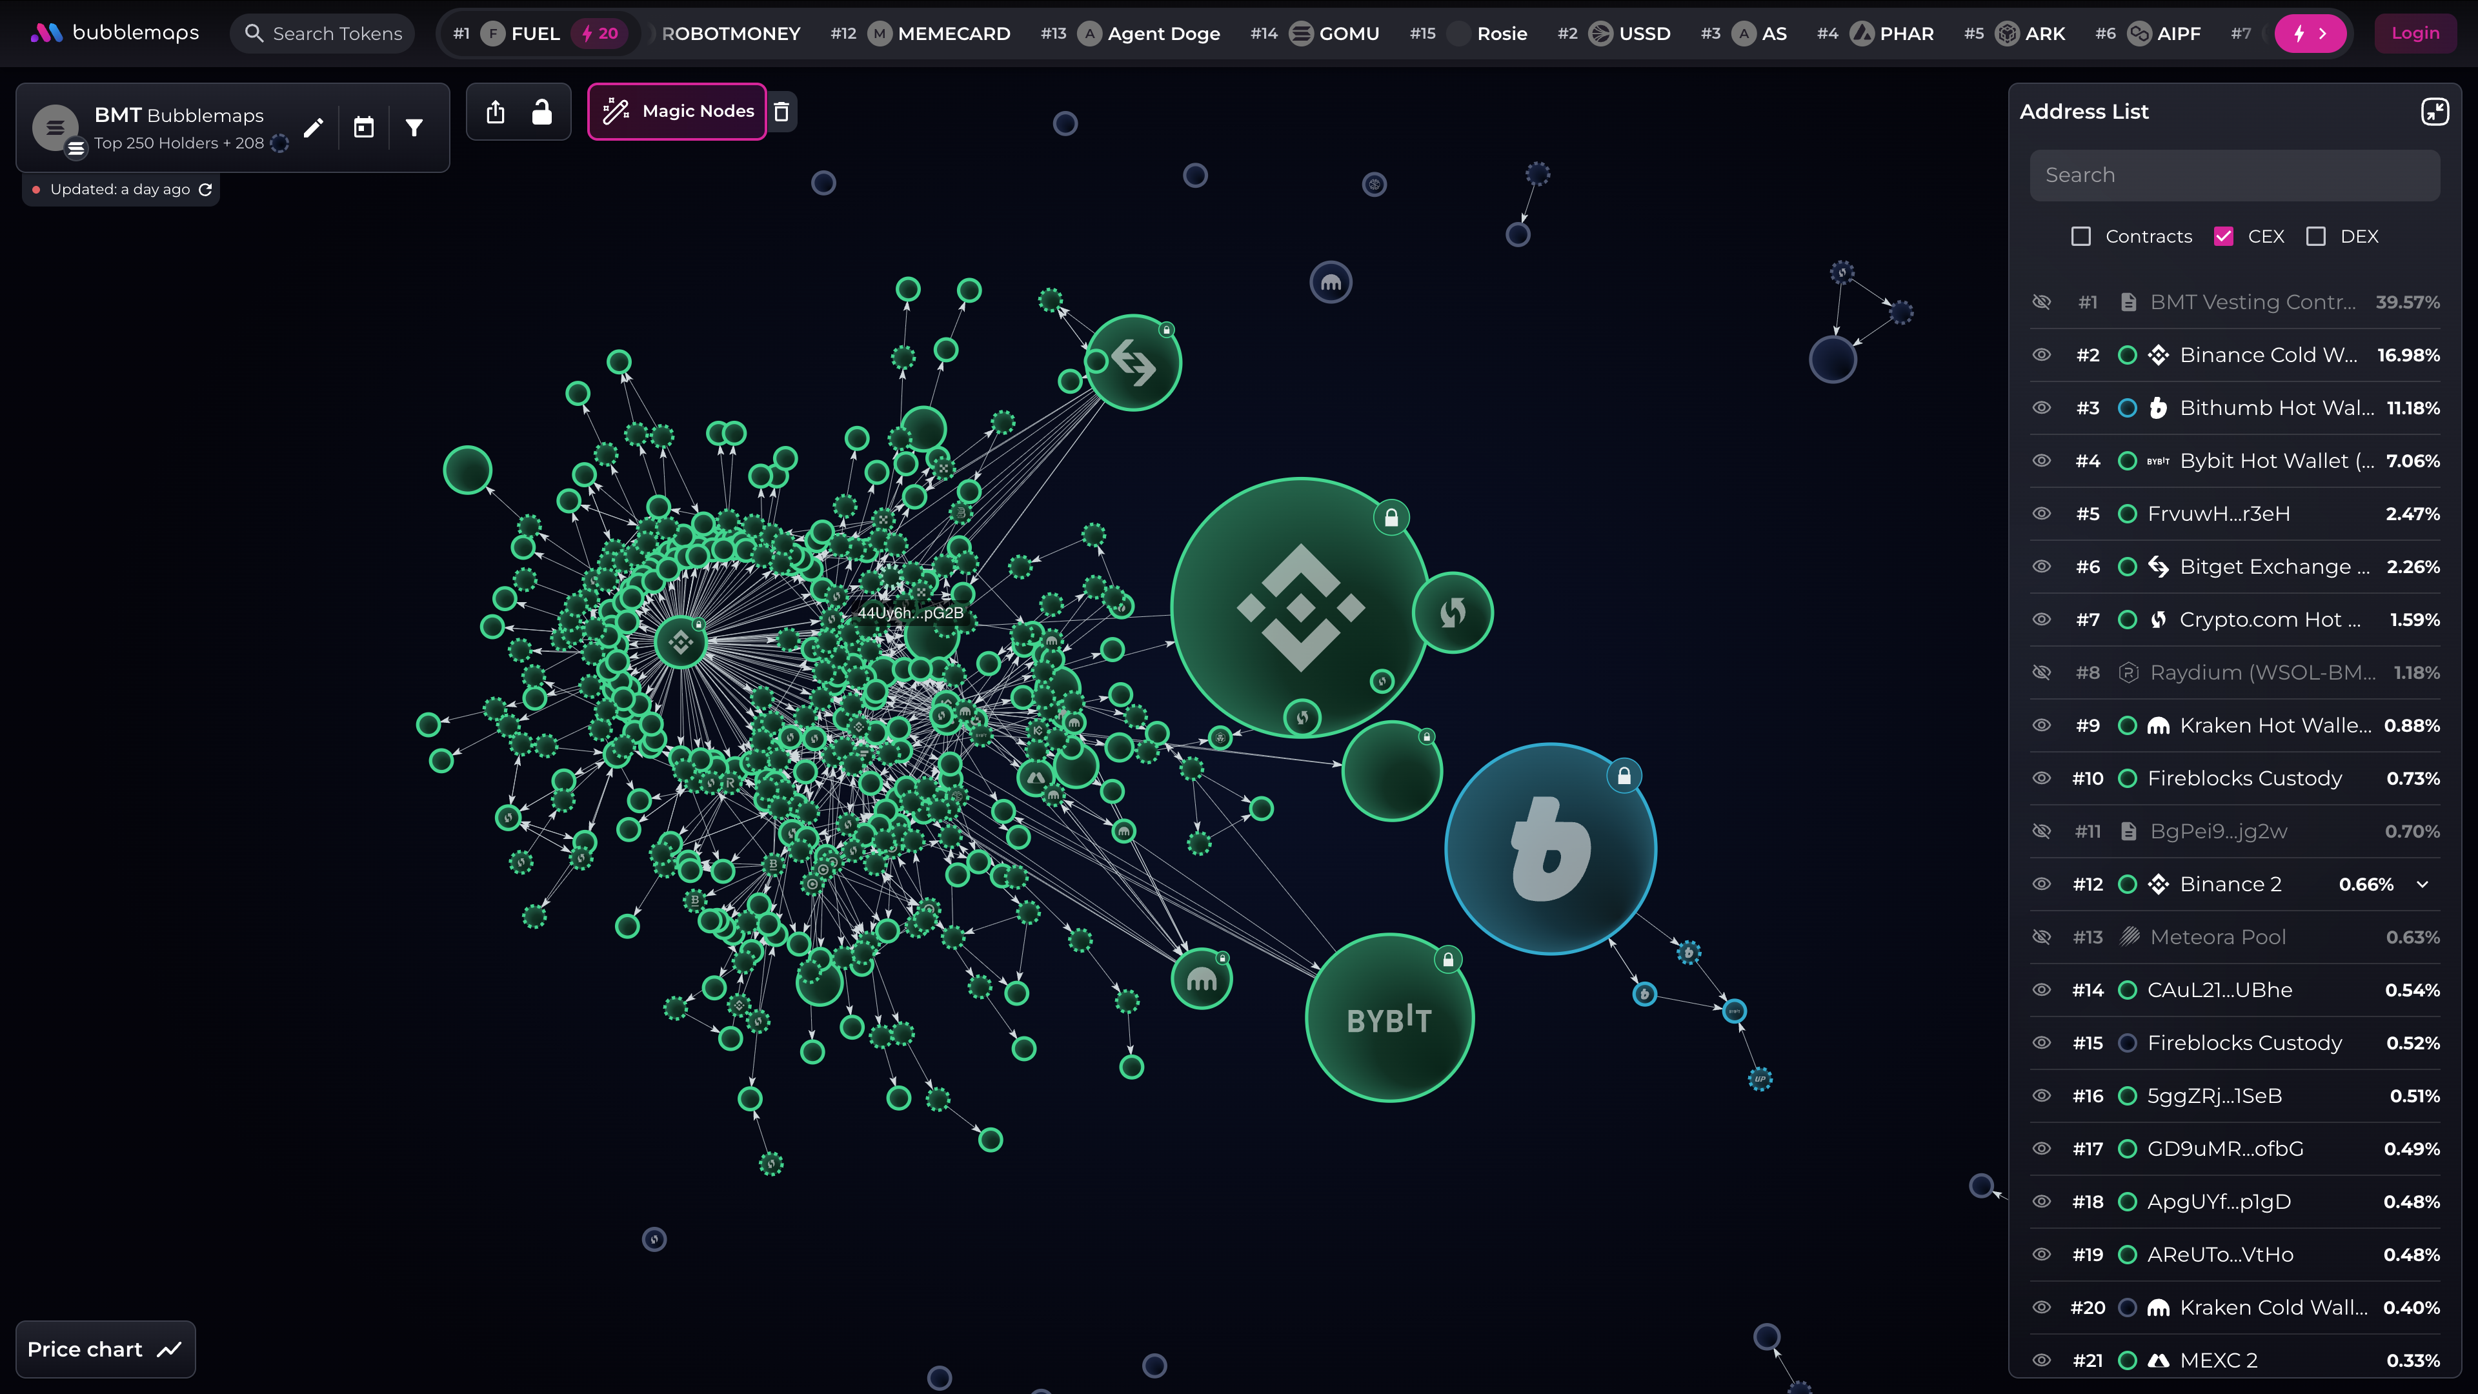The height and width of the screenshot is (1394, 2478).
Task: Enable the Contracts checkbox
Action: (2080, 237)
